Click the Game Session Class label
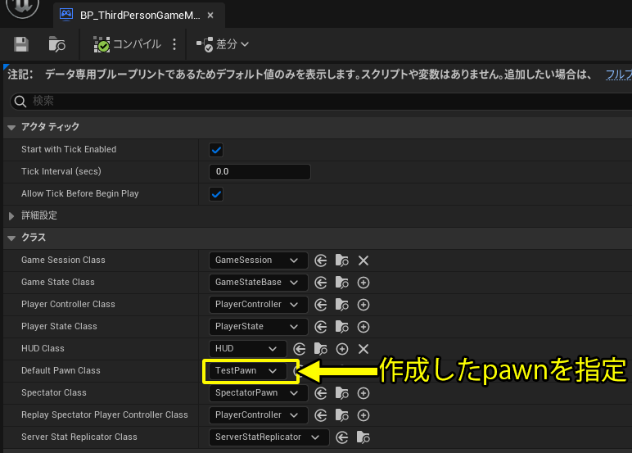 click(x=63, y=260)
